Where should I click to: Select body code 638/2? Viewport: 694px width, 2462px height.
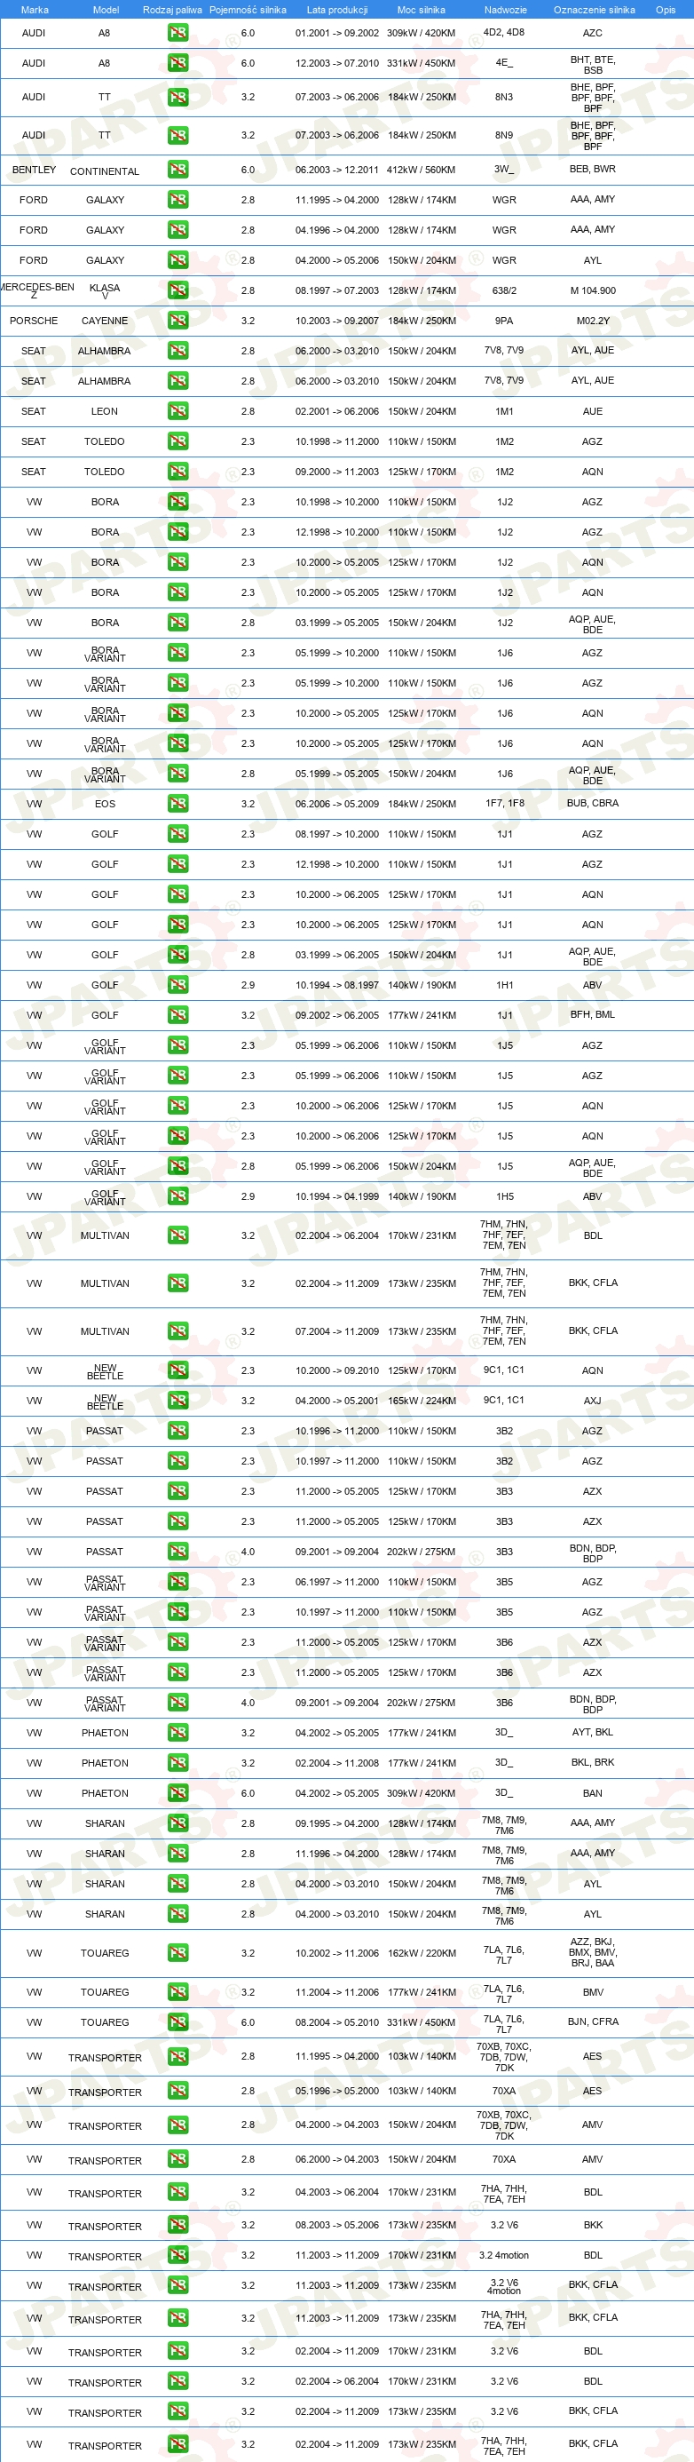[x=504, y=290]
